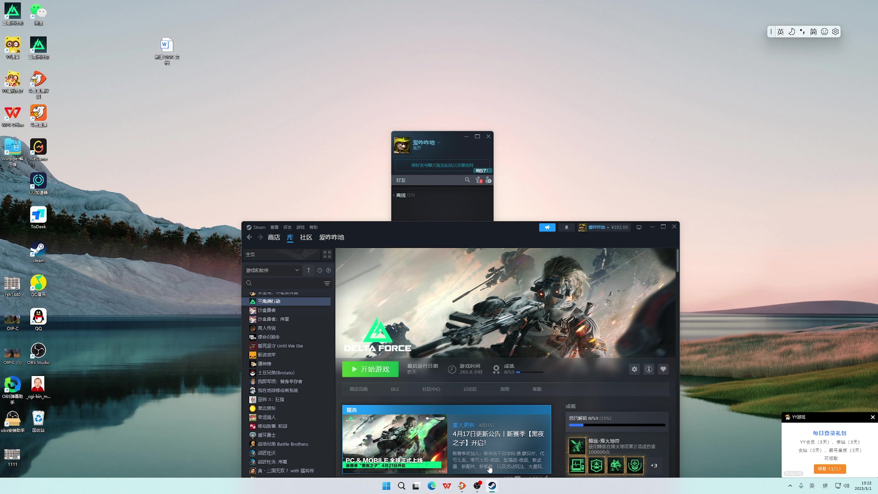Switch to the 社区 tab
This screenshot has width=878, height=494.
(306, 237)
